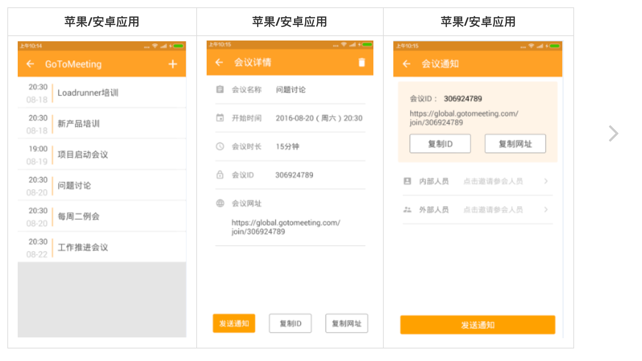Click the small orange 发送通知 button

point(234,323)
